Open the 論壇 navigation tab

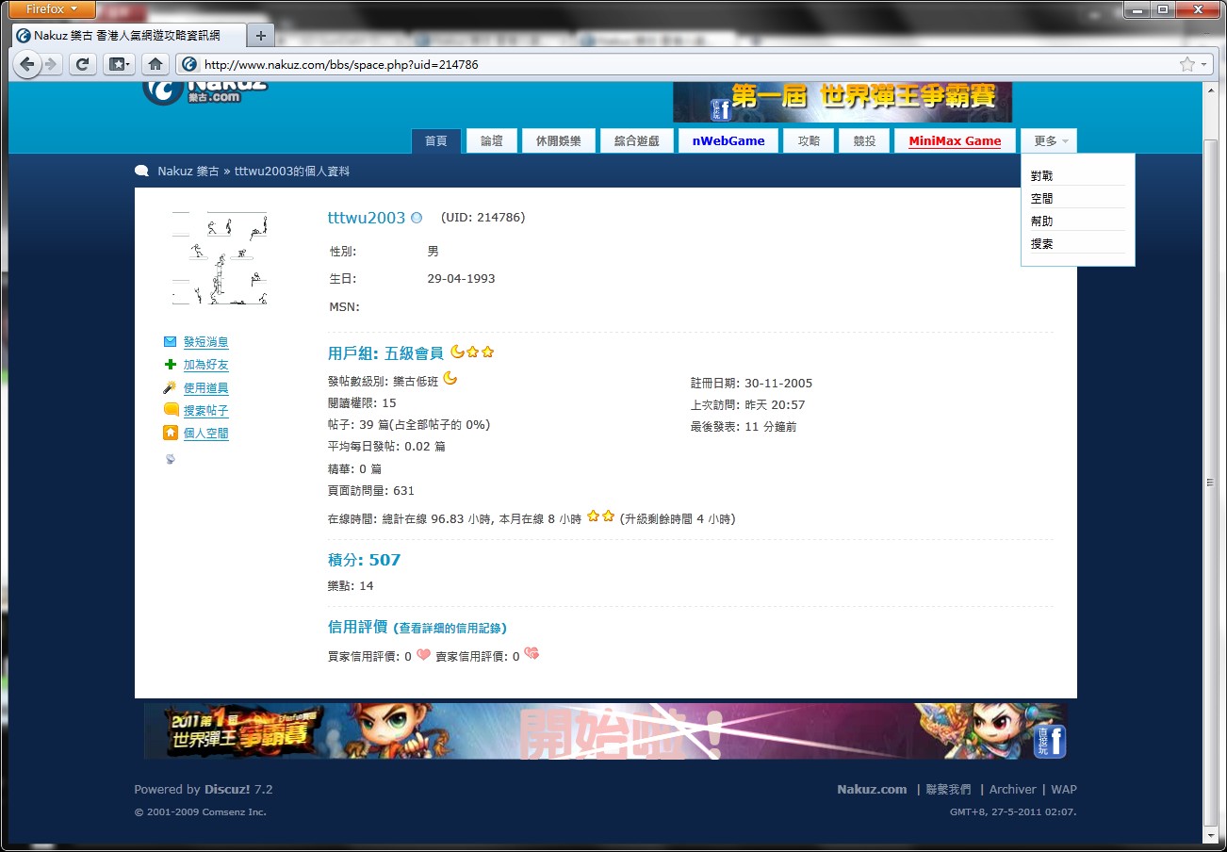tap(492, 141)
